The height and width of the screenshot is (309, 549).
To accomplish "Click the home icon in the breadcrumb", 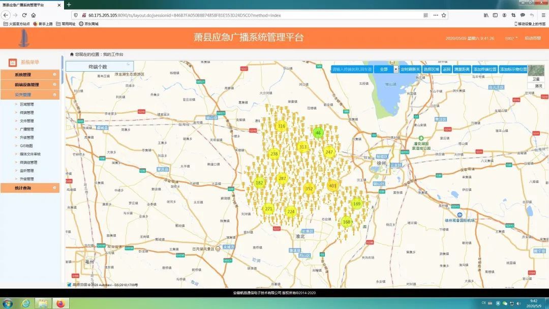I will (72, 54).
